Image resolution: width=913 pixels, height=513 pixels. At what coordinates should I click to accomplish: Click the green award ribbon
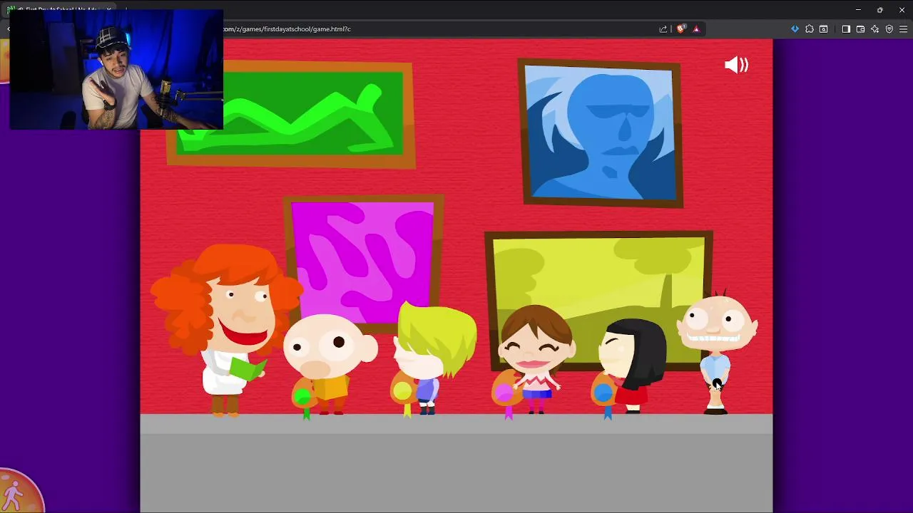click(x=303, y=398)
